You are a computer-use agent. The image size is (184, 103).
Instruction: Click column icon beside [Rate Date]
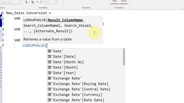tap(49, 100)
